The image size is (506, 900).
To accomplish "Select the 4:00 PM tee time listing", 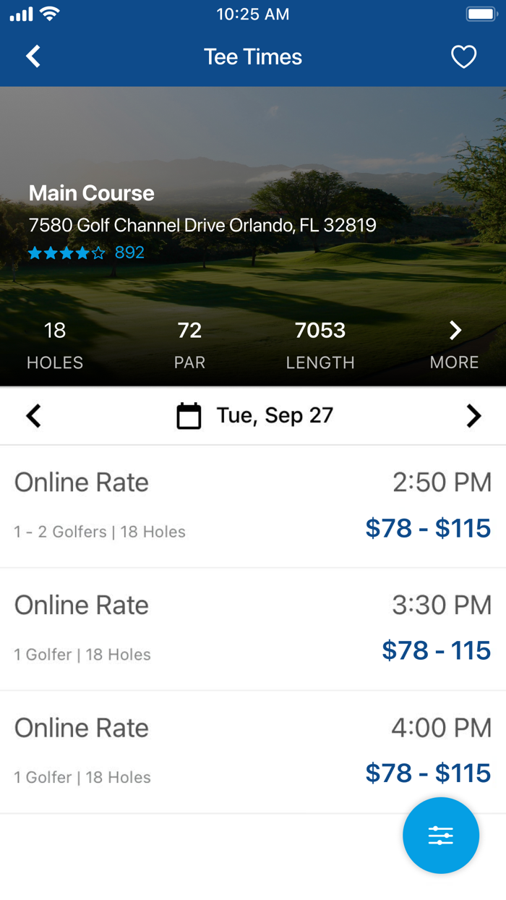I will coord(253,750).
